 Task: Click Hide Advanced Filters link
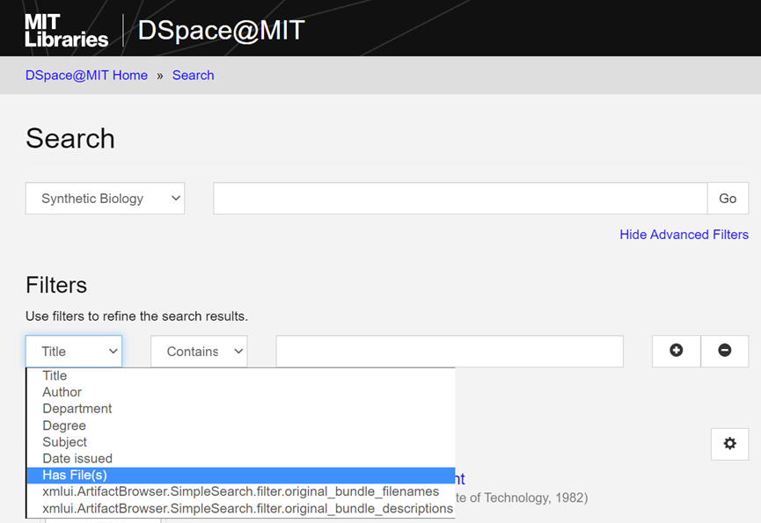(684, 235)
